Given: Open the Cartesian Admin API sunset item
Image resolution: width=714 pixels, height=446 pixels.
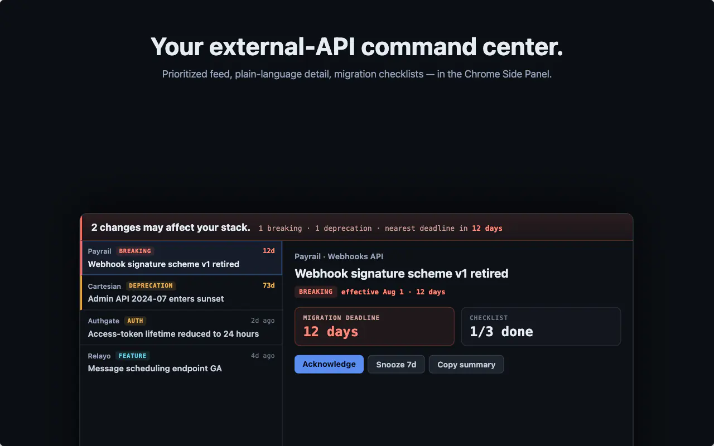Looking at the screenshot, I should click(181, 292).
